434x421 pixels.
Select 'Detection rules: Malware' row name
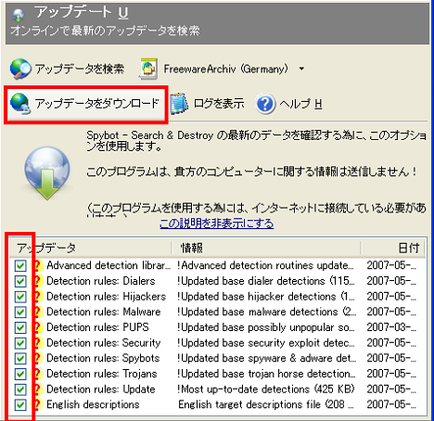[104, 312]
